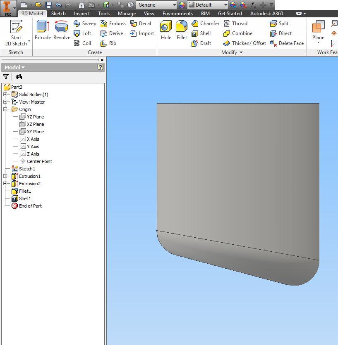Click the appearance color wheel icon
The width and height of the screenshot is (338, 345).
point(182,5)
